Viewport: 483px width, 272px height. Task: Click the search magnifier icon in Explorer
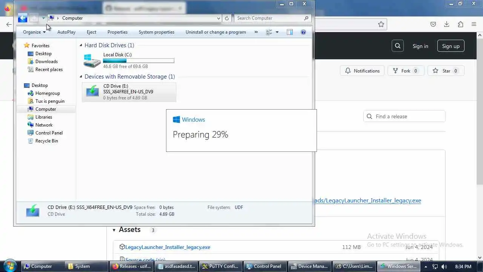306,18
